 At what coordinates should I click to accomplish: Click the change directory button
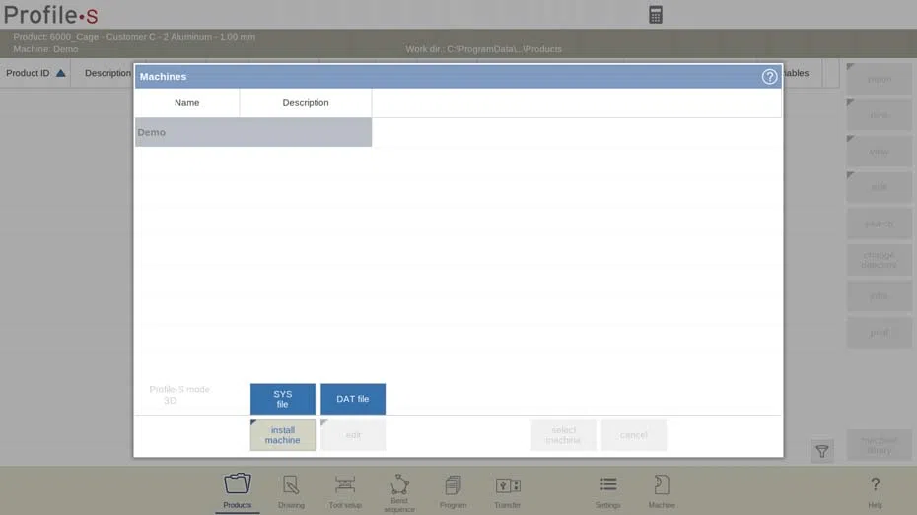(879, 260)
